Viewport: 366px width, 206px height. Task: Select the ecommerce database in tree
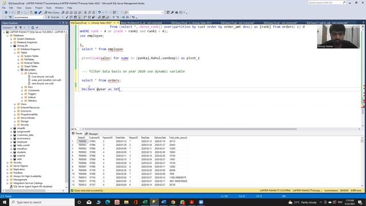[23, 138]
